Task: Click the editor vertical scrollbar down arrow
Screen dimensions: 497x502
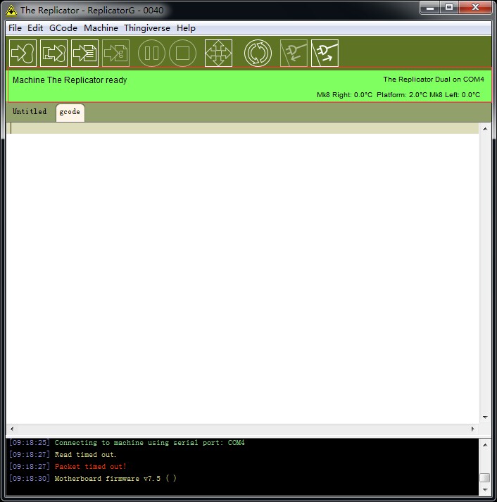Action: click(x=485, y=417)
